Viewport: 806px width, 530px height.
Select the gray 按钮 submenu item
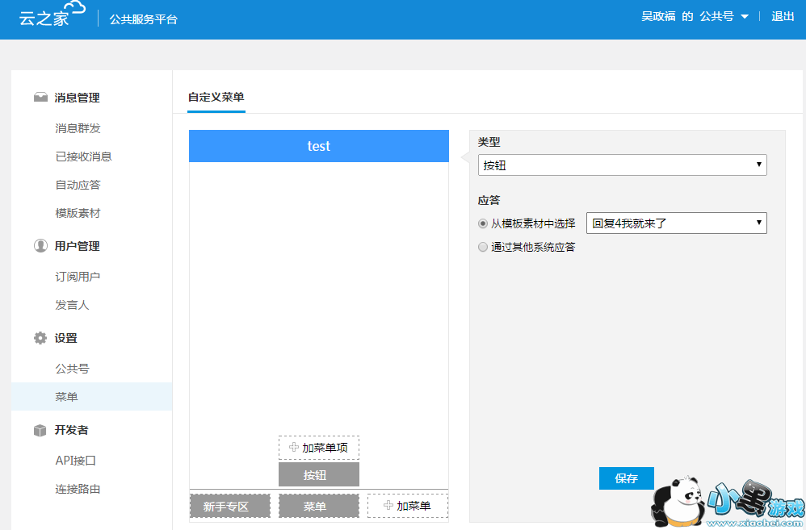click(x=318, y=475)
